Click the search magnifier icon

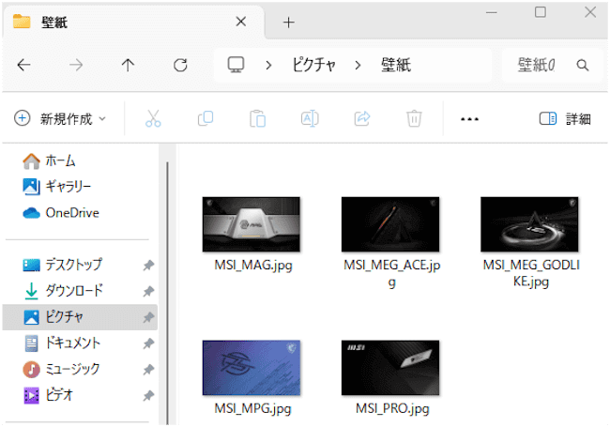pyautogui.click(x=582, y=65)
